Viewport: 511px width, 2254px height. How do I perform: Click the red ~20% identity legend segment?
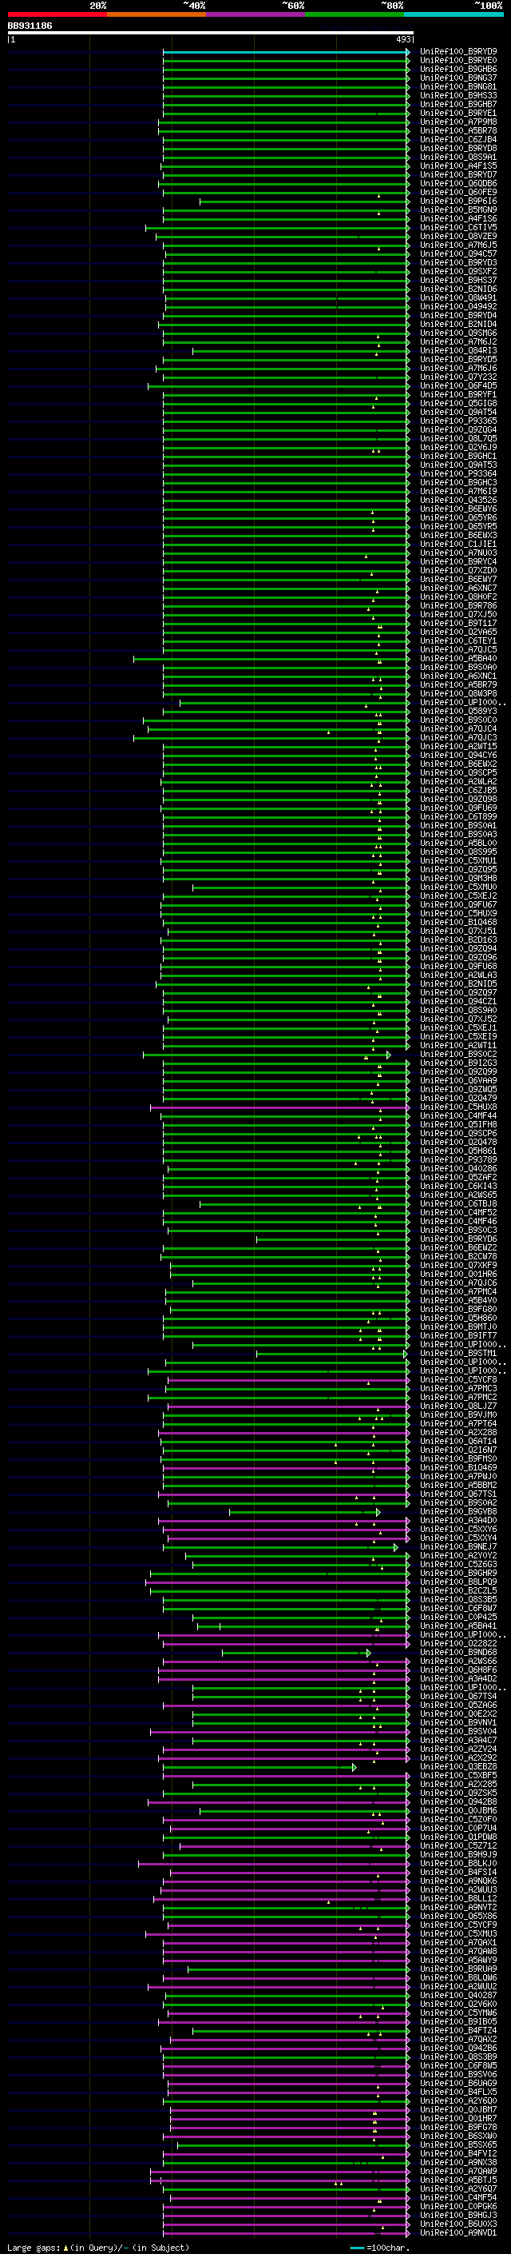(57, 14)
